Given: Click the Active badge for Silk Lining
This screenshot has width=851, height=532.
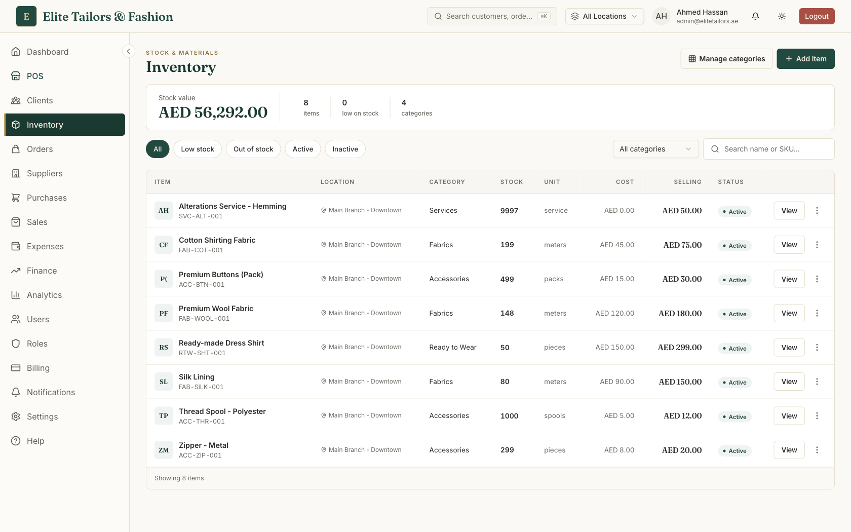Looking at the screenshot, I should click(734, 383).
